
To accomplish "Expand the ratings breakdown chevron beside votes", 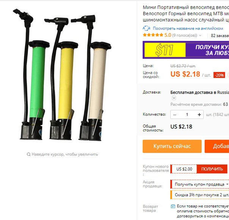I will tap(200, 35).
